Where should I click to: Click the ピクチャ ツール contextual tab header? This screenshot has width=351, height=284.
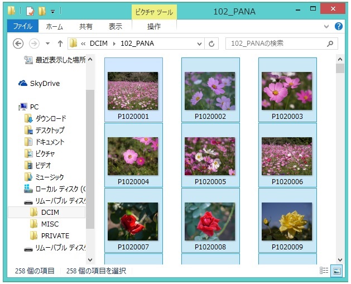coord(154,12)
